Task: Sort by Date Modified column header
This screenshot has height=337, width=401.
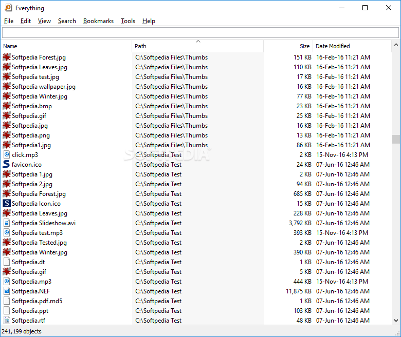Action: tap(333, 46)
